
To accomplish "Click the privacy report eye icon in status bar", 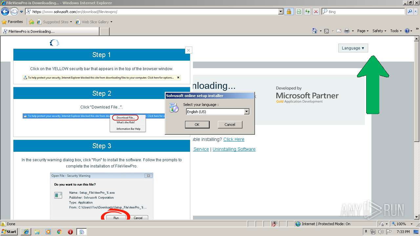I will [x=275, y=224].
